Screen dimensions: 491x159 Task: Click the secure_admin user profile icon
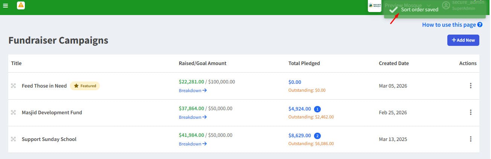tap(446, 5)
